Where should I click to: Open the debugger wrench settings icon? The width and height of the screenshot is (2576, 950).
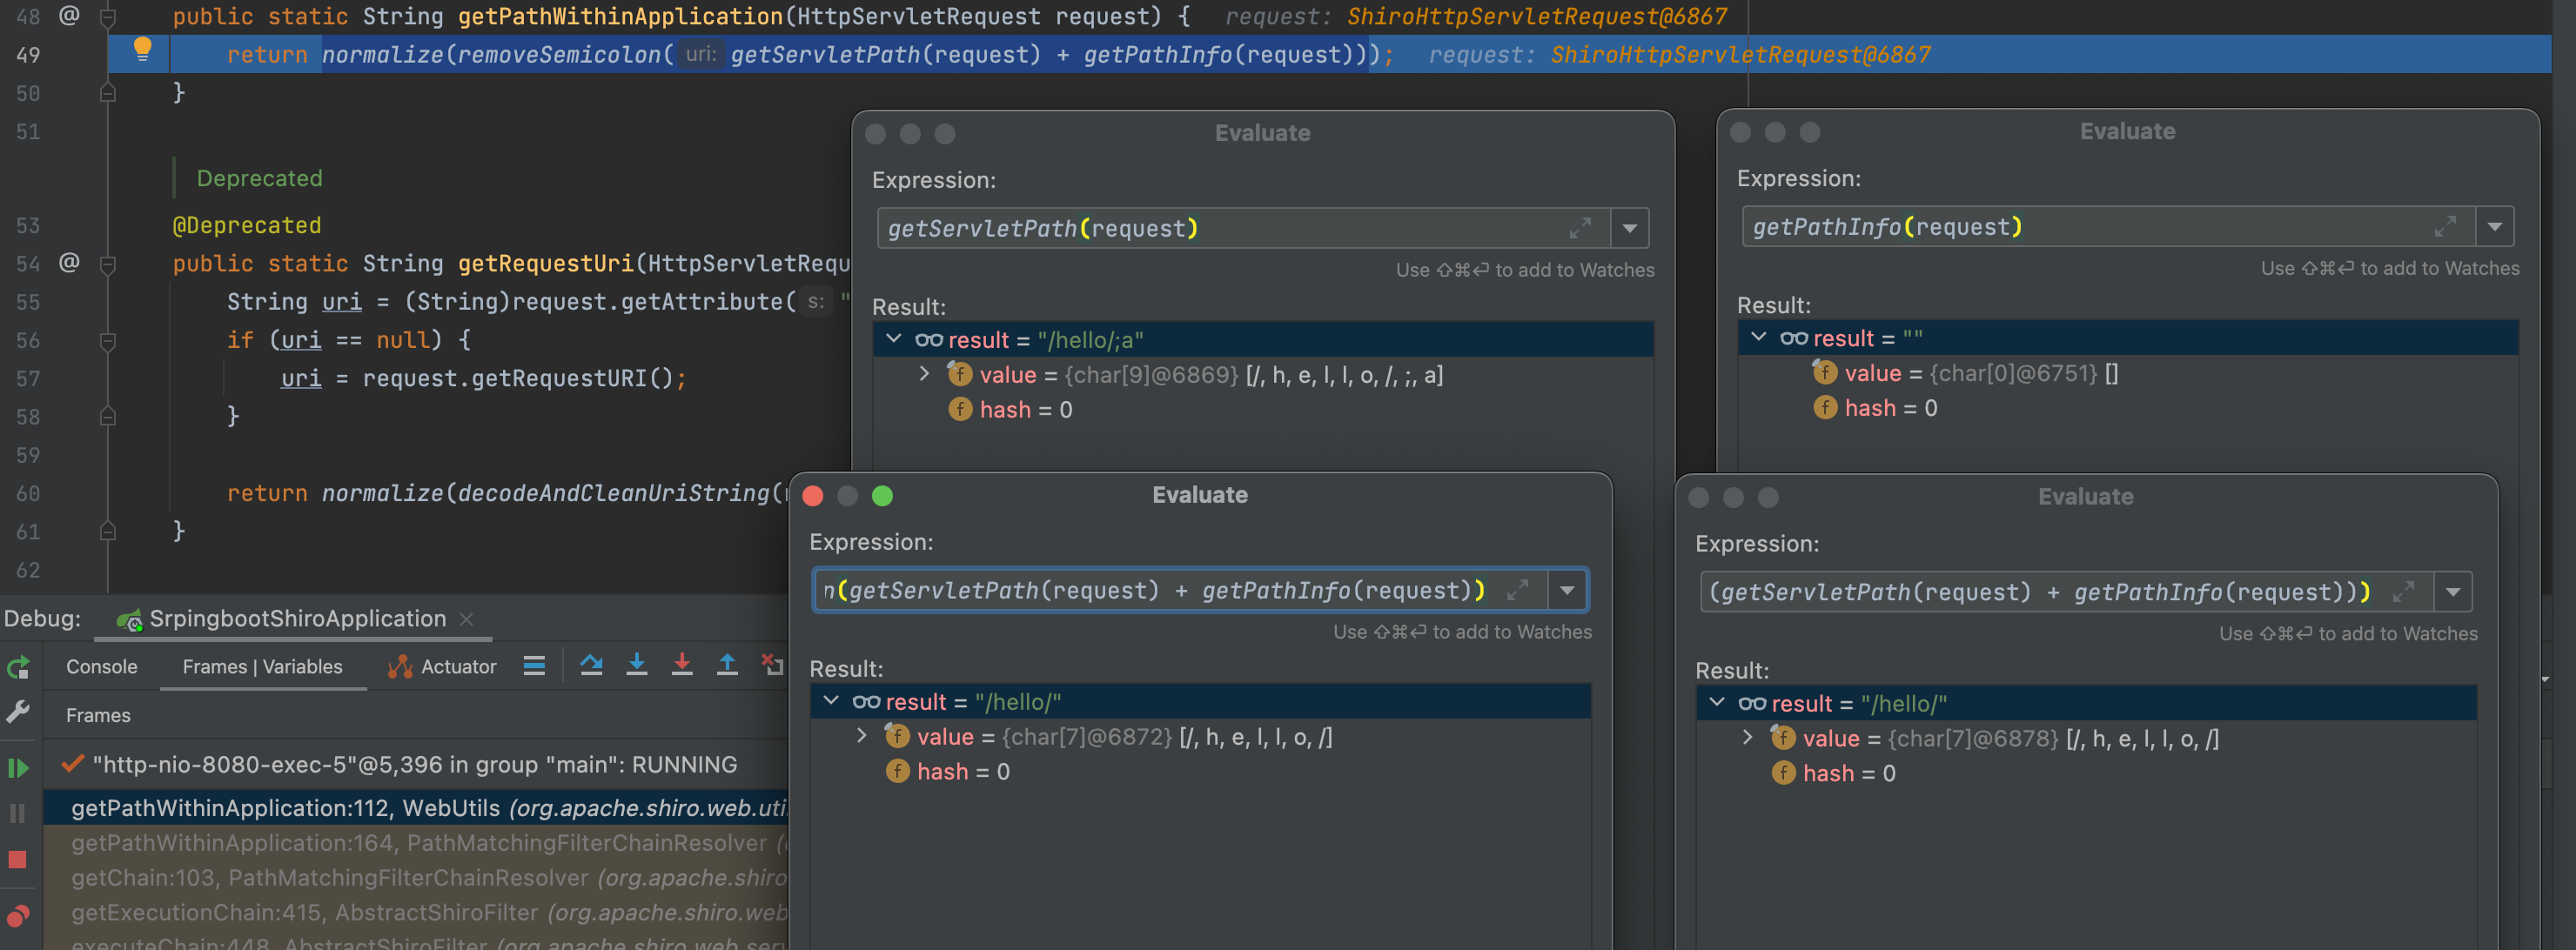point(18,712)
